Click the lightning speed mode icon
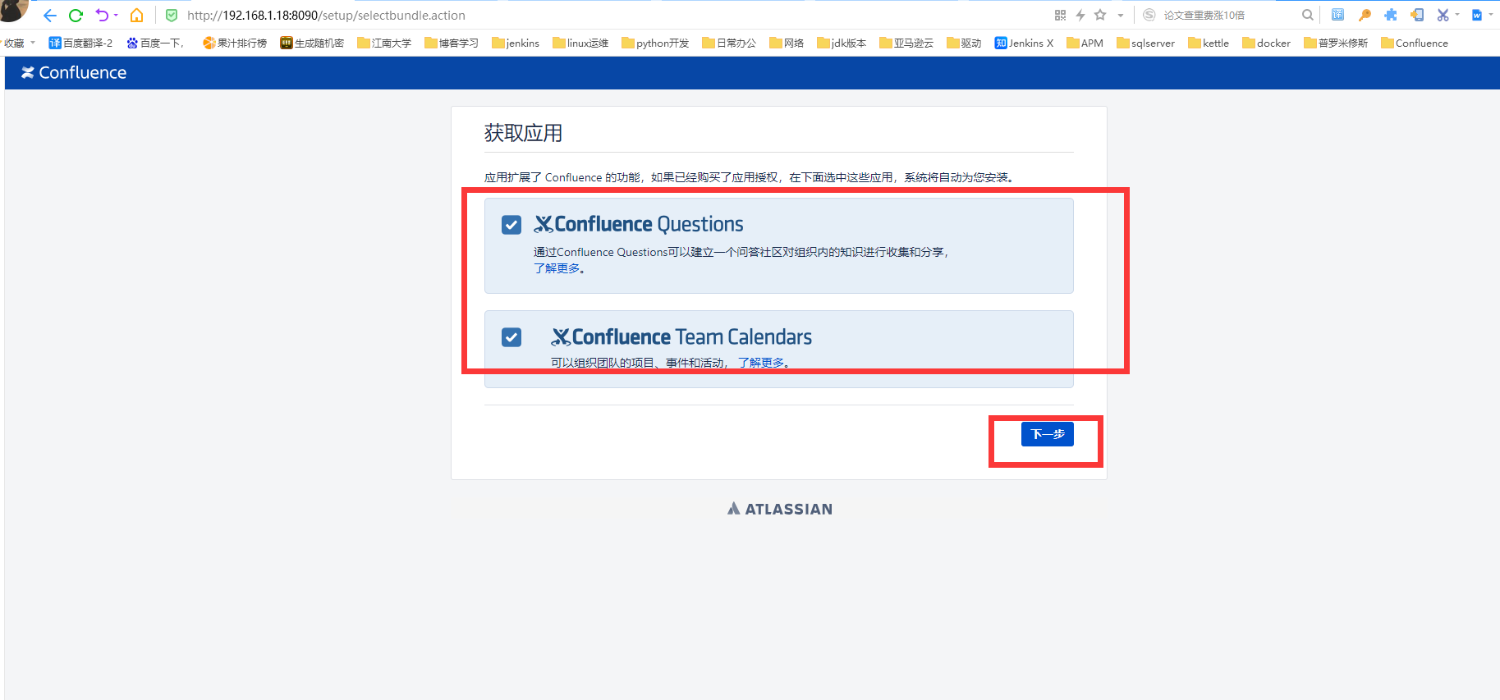This screenshot has width=1500, height=700. pos(1080,16)
